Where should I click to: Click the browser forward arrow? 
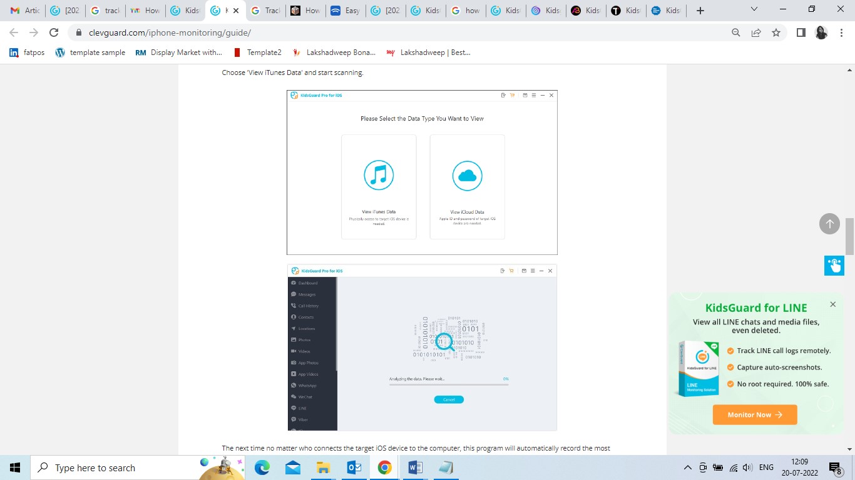(x=34, y=32)
